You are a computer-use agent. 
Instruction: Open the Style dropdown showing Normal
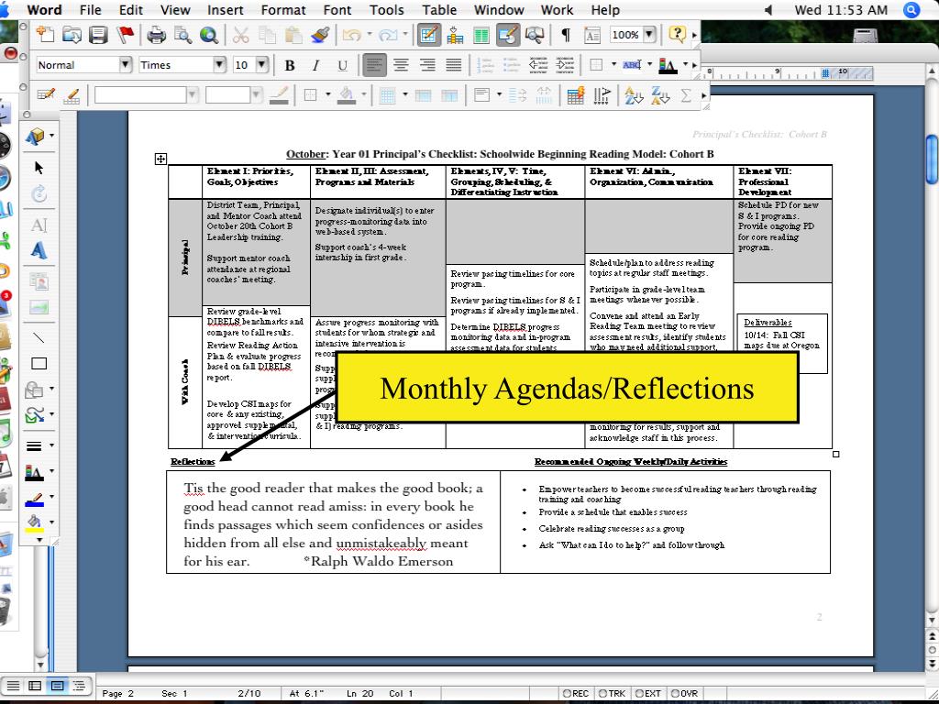click(x=125, y=65)
